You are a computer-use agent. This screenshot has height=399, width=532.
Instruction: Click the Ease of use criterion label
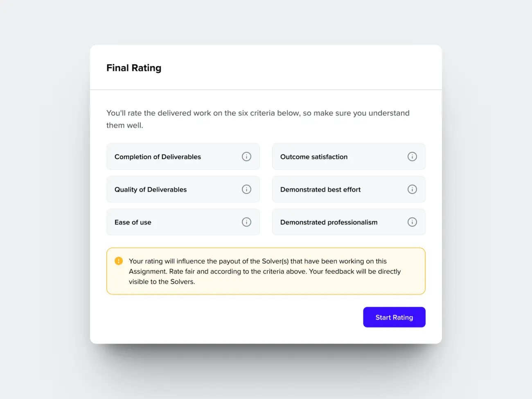(133, 222)
